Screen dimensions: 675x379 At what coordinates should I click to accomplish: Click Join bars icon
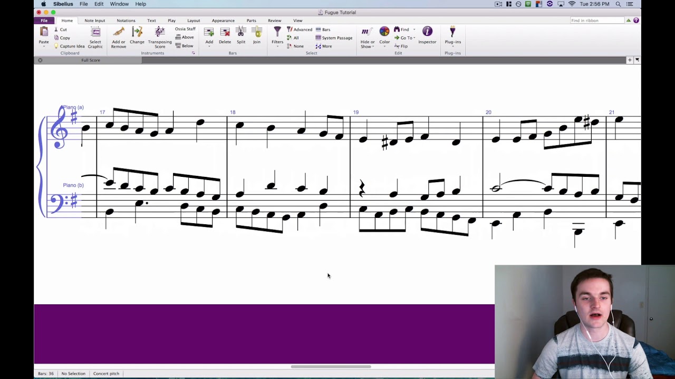[x=257, y=32]
